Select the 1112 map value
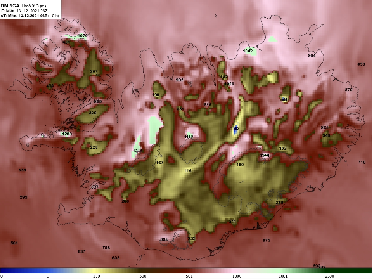The width and height of the screenshot is (372, 279). tap(189, 137)
